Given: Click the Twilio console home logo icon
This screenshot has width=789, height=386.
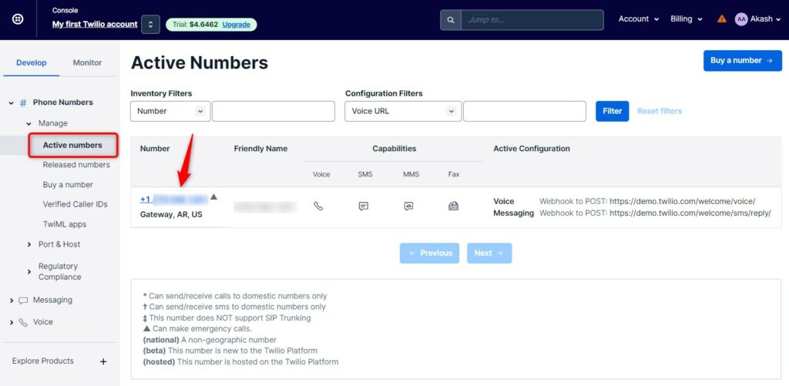Looking at the screenshot, I should pyautogui.click(x=18, y=19).
